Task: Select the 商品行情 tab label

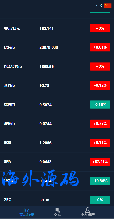Action: 26,215
